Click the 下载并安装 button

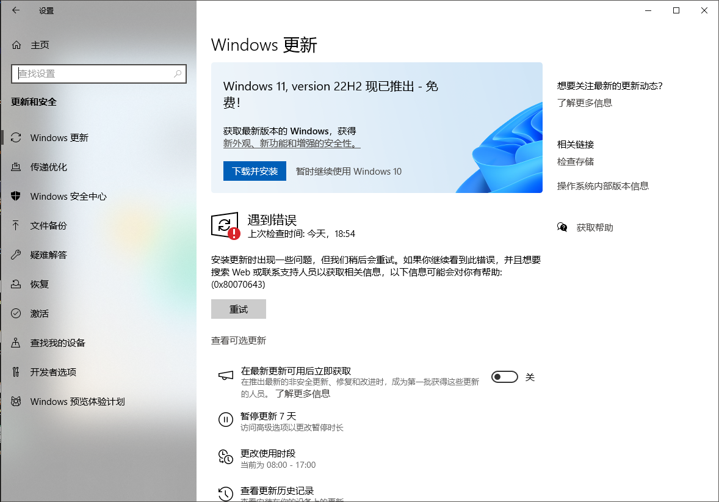coord(255,172)
